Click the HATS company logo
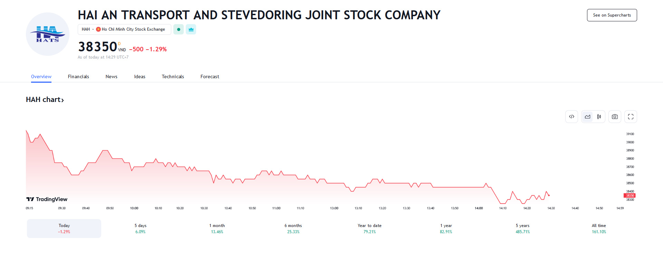 pos(48,34)
